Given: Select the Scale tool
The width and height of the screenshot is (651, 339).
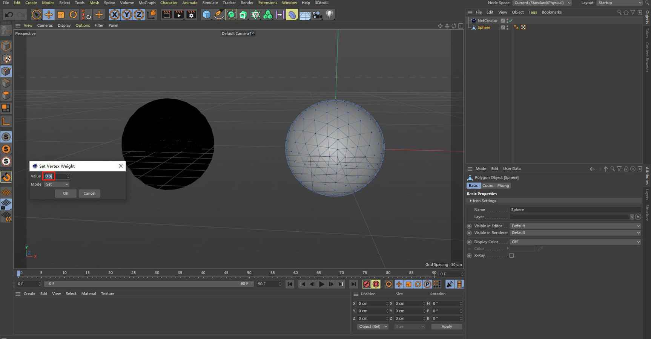Looking at the screenshot, I should (x=61, y=15).
